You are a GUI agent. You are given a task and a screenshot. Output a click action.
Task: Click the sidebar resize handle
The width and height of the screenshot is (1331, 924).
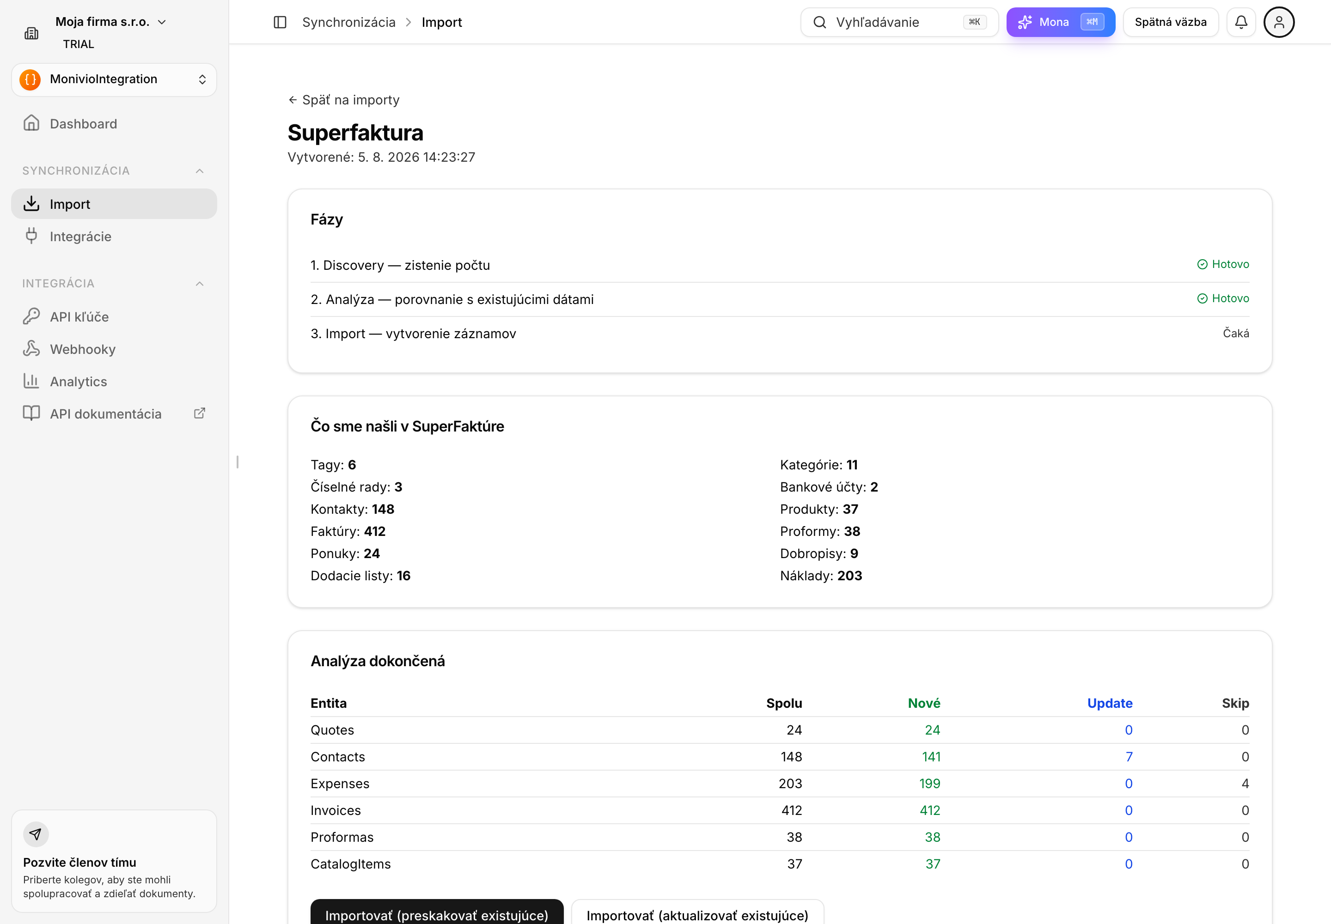click(238, 462)
